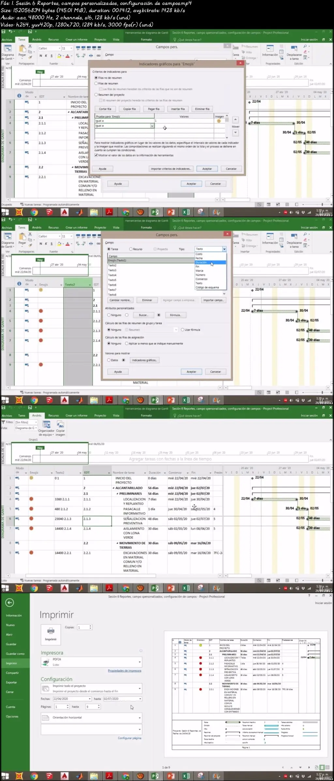Click the Copiar imagen ribbon icon

[x=60, y=425]
